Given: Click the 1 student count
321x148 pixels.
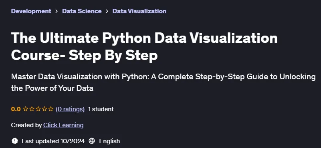Looking at the screenshot, I should [101, 109].
